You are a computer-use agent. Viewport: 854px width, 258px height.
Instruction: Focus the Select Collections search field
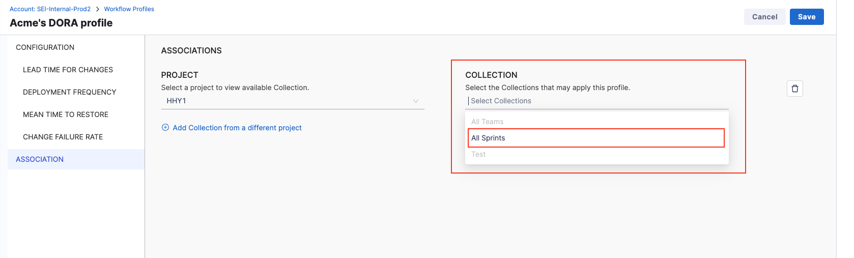pyautogui.click(x=595, y=101)
